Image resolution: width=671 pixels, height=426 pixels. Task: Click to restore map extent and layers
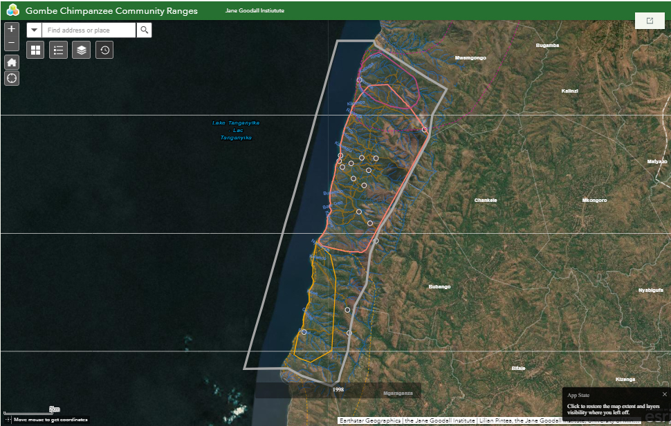click(x=613, y=409)
